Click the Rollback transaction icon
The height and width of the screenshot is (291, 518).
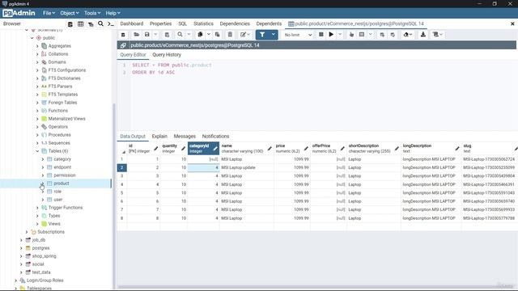[393, 35]
